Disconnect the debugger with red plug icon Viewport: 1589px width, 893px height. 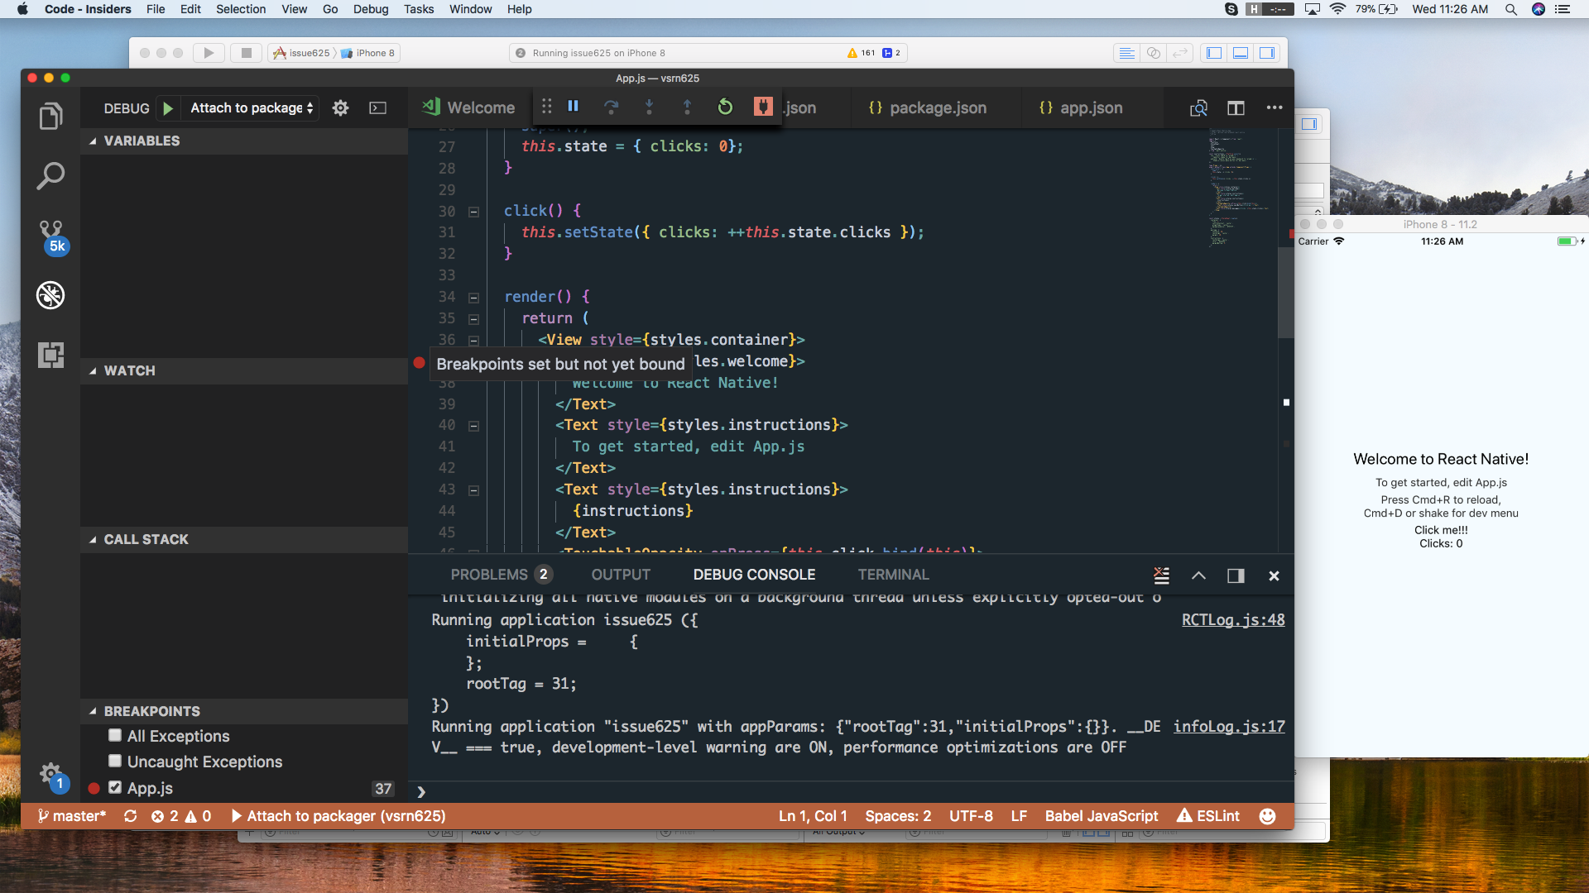[x=763, y=107]
